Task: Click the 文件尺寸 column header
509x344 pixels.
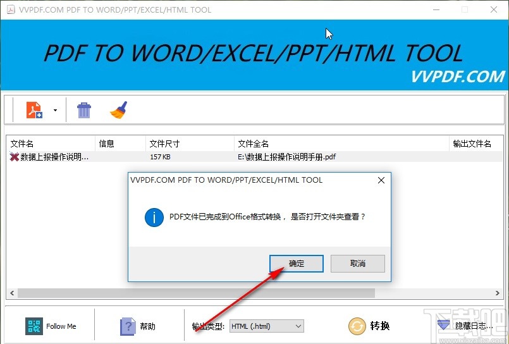Action: coord(190,144)
